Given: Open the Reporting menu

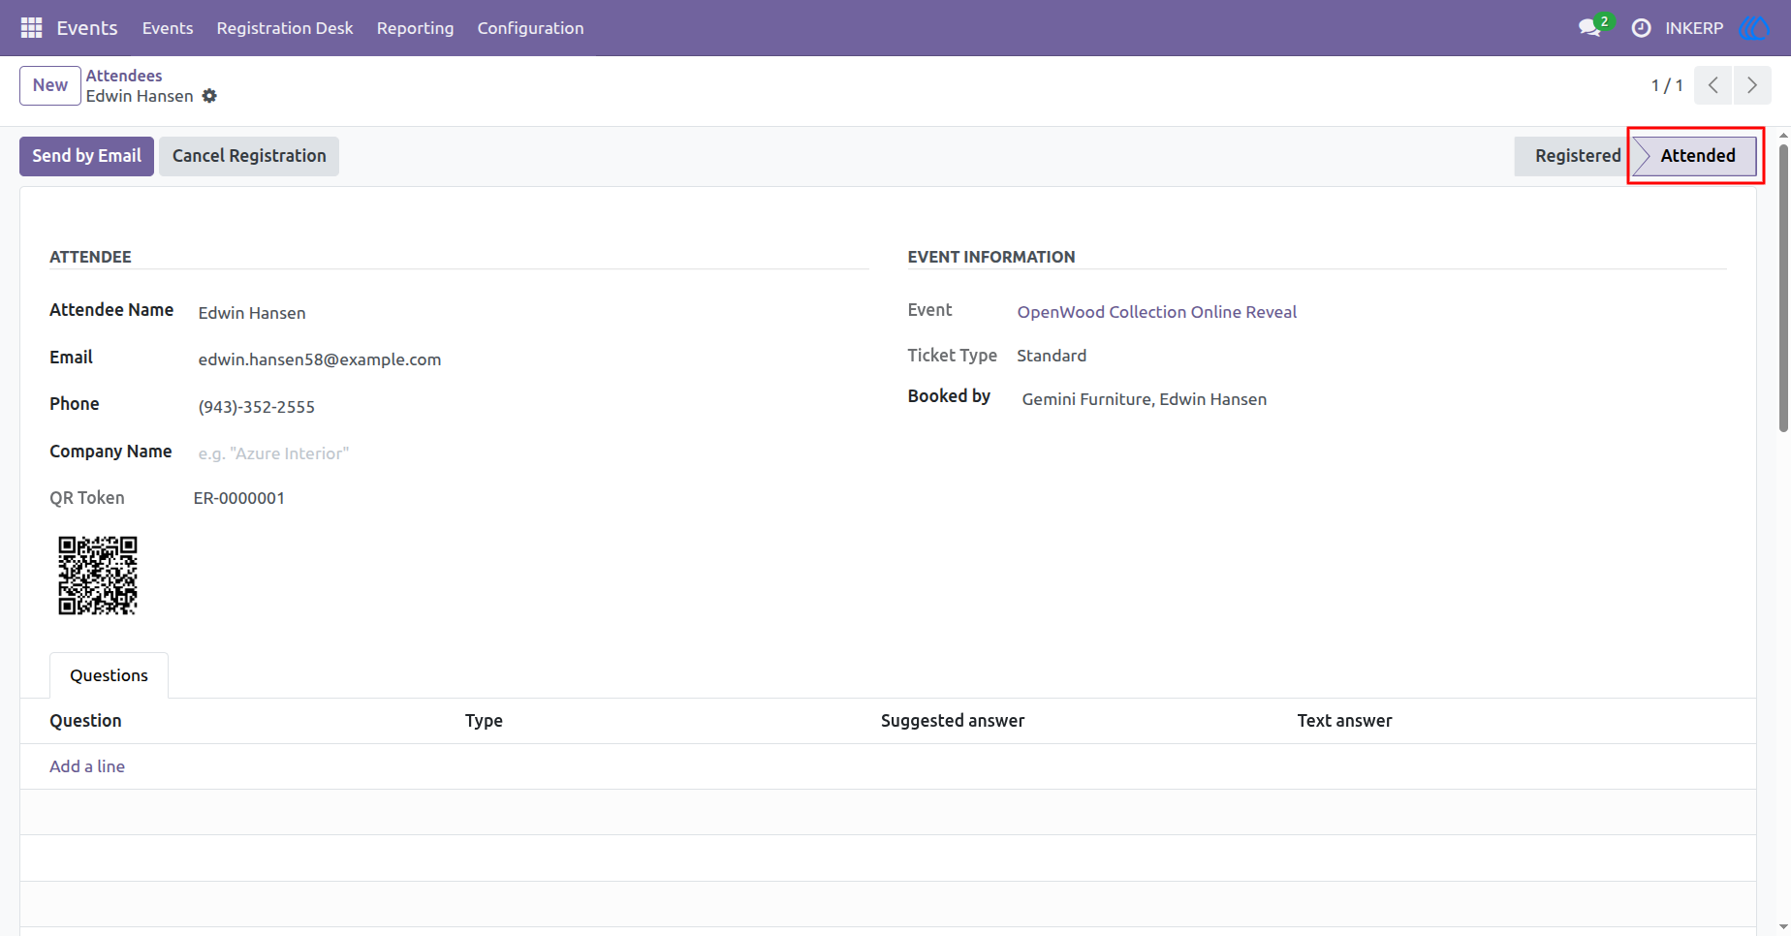Looking at the screenshot, I should (415, 28).
